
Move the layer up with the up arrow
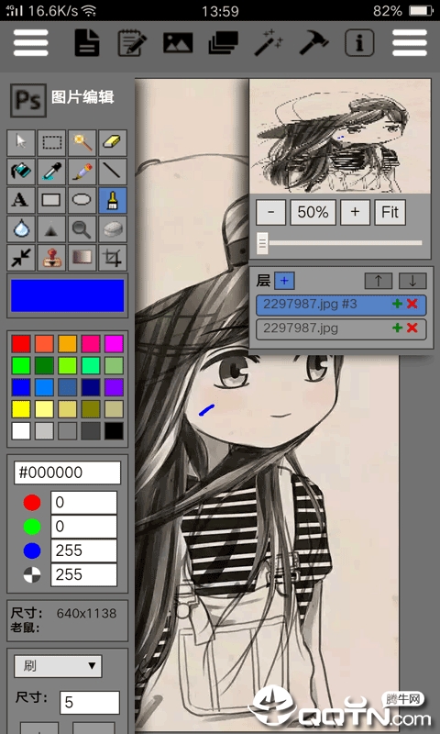point(379,281)
